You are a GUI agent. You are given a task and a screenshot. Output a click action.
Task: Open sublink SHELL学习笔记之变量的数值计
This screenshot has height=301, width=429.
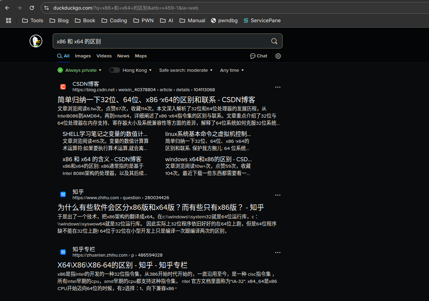tap(105, 134)
